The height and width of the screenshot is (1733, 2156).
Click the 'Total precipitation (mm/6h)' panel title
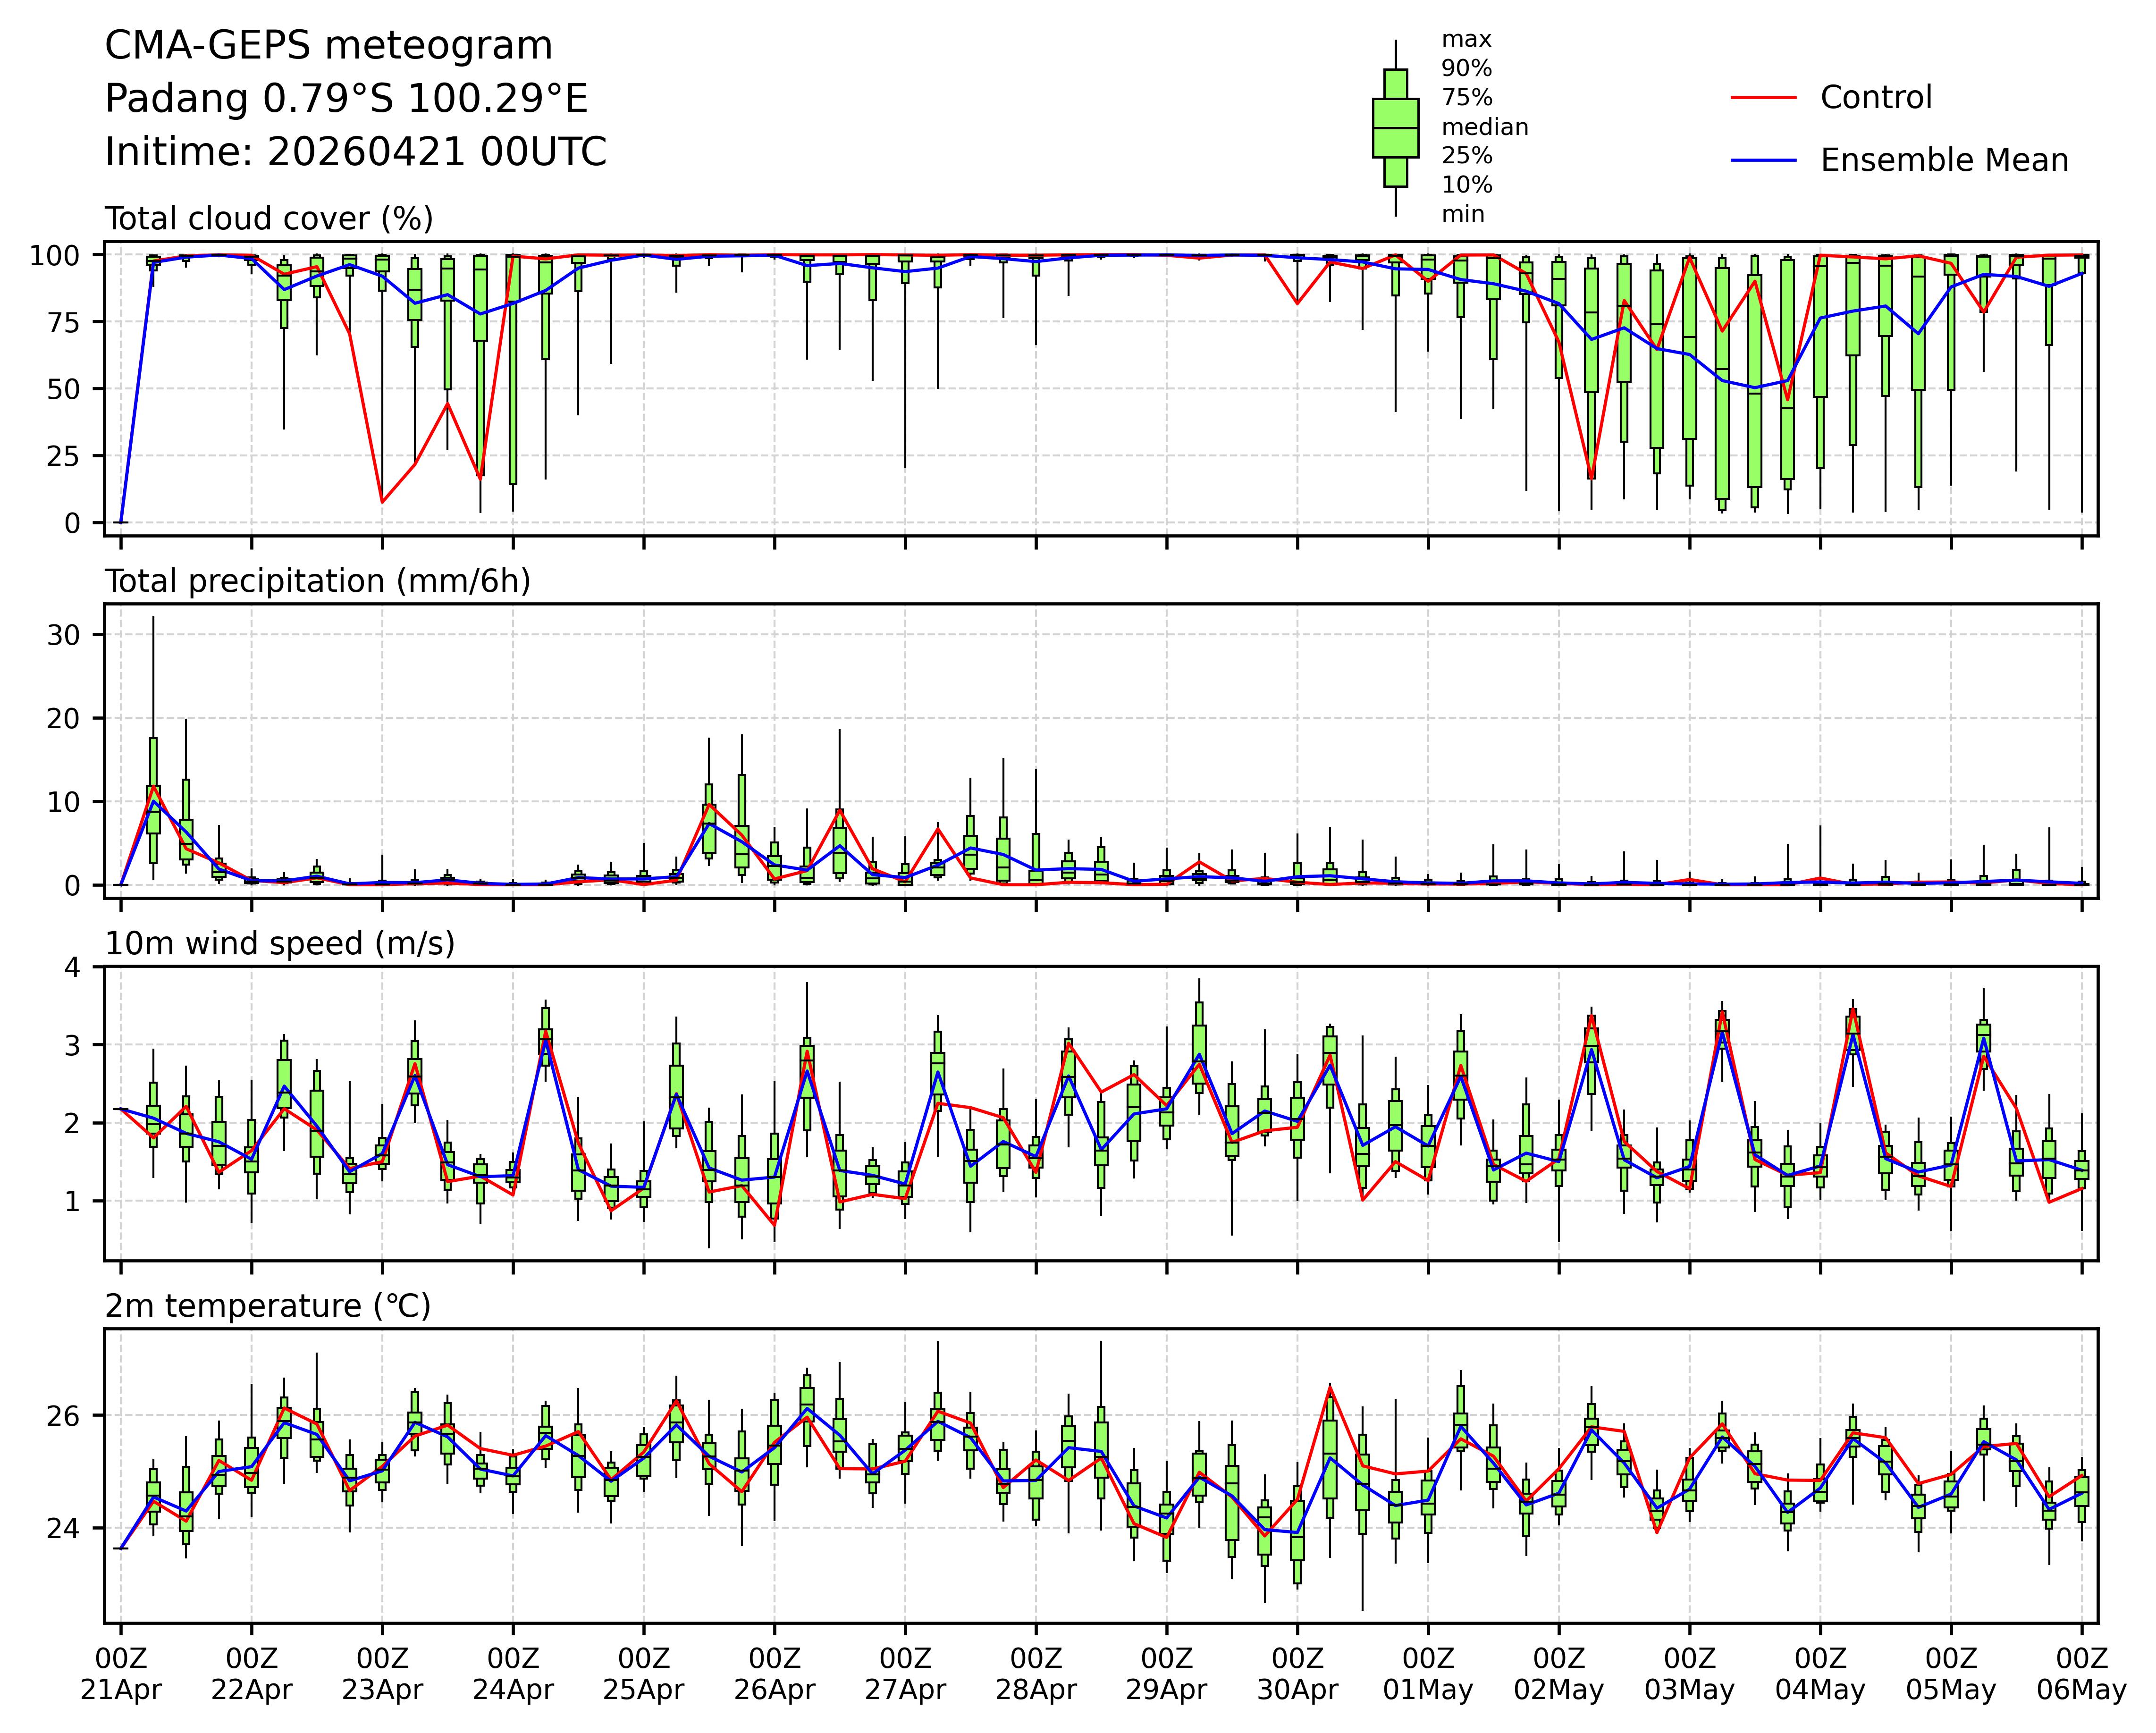pyautogui.click(x=317, y=582)
